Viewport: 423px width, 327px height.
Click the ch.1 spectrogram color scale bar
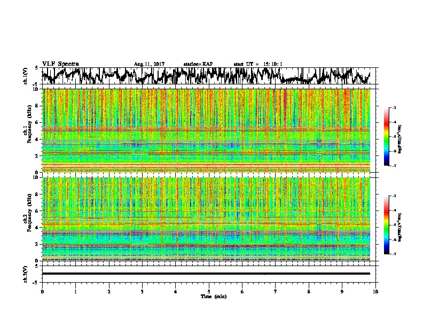386,136
